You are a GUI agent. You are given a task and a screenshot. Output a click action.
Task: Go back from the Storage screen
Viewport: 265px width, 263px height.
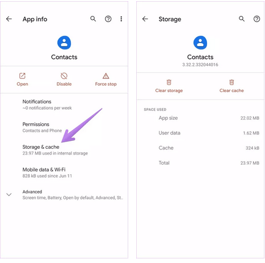click(x=145, y=19)
